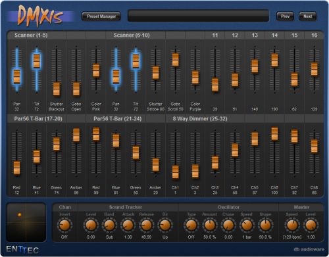The width and height of the screenshot is (329, 257).
Task: Click the db audioware link text
Action: coord(309,249)
